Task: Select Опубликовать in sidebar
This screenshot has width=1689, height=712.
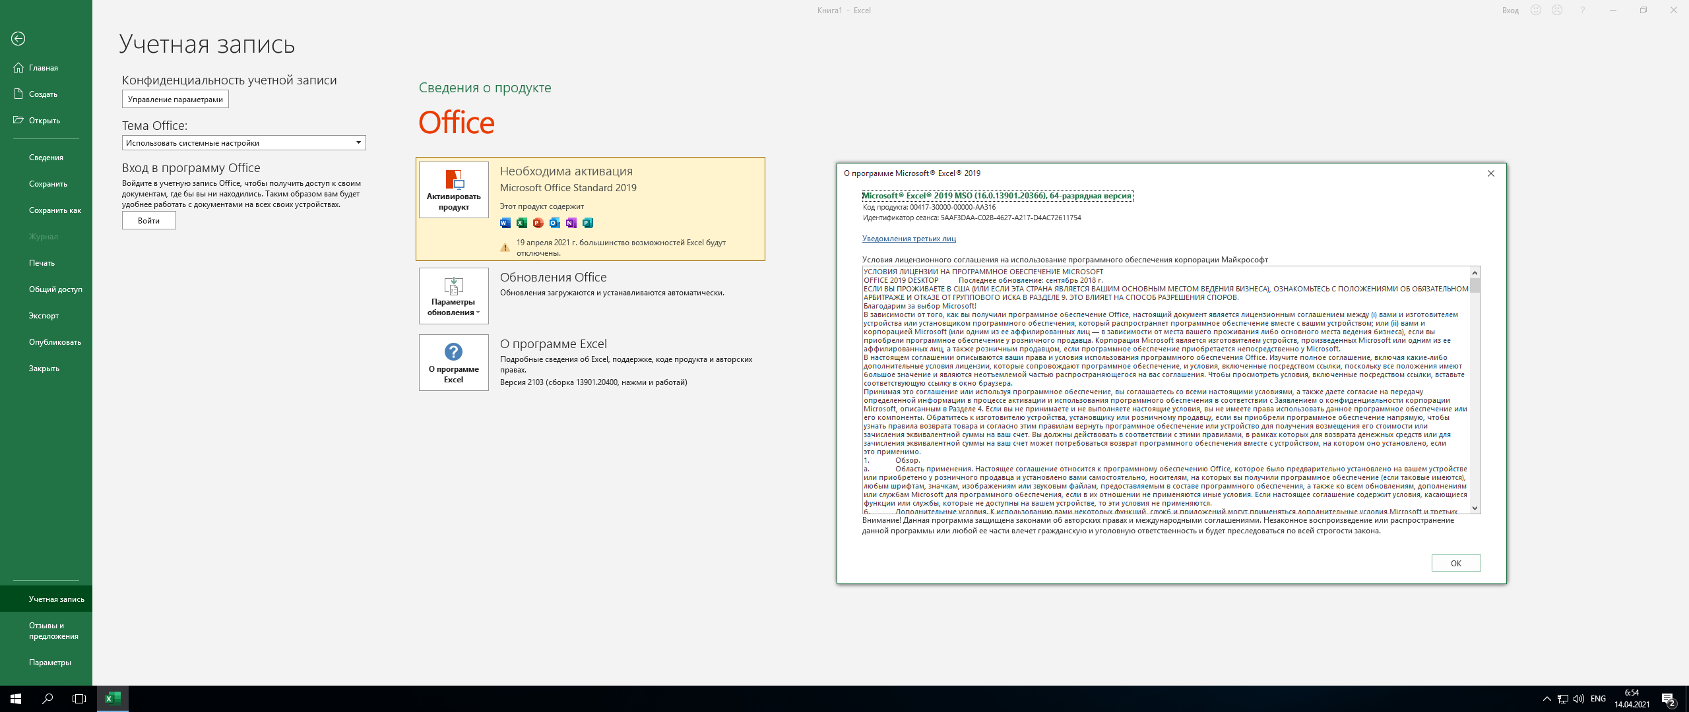Action: [x=46, y=342]
